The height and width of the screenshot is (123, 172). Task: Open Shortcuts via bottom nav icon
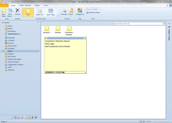point(32,118)
